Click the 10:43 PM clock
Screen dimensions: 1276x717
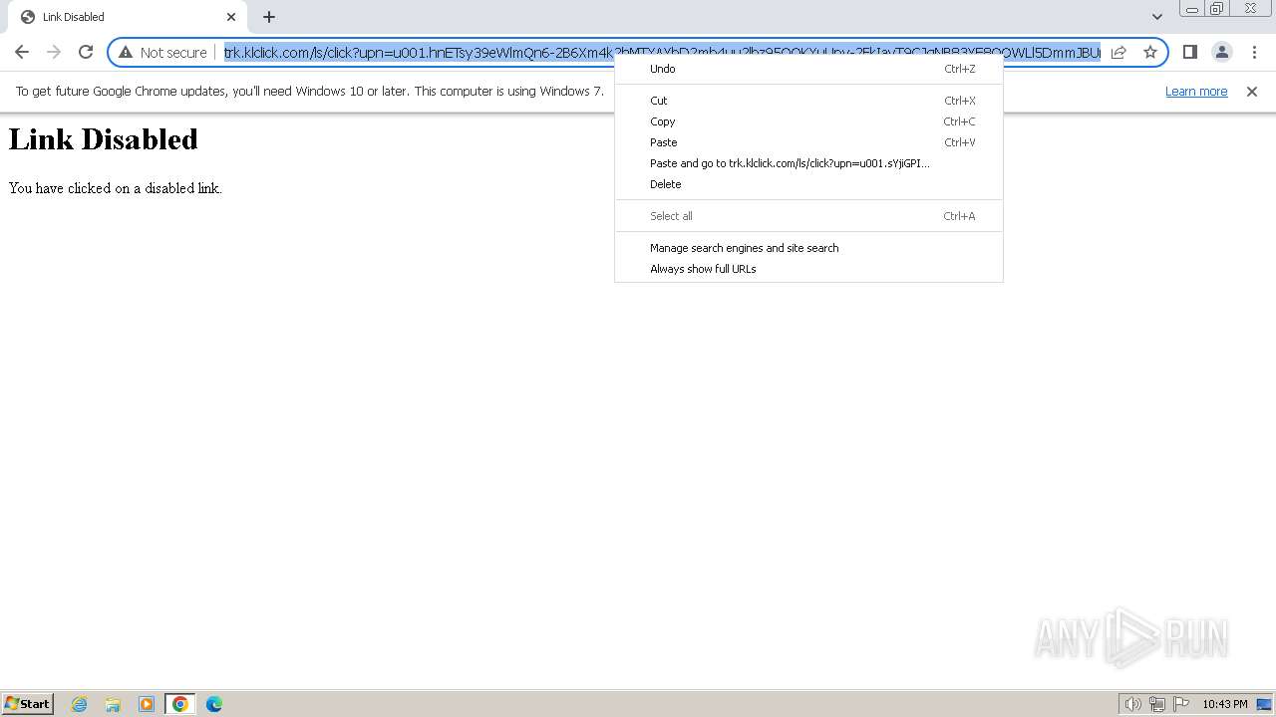[x=1225, y=704]
